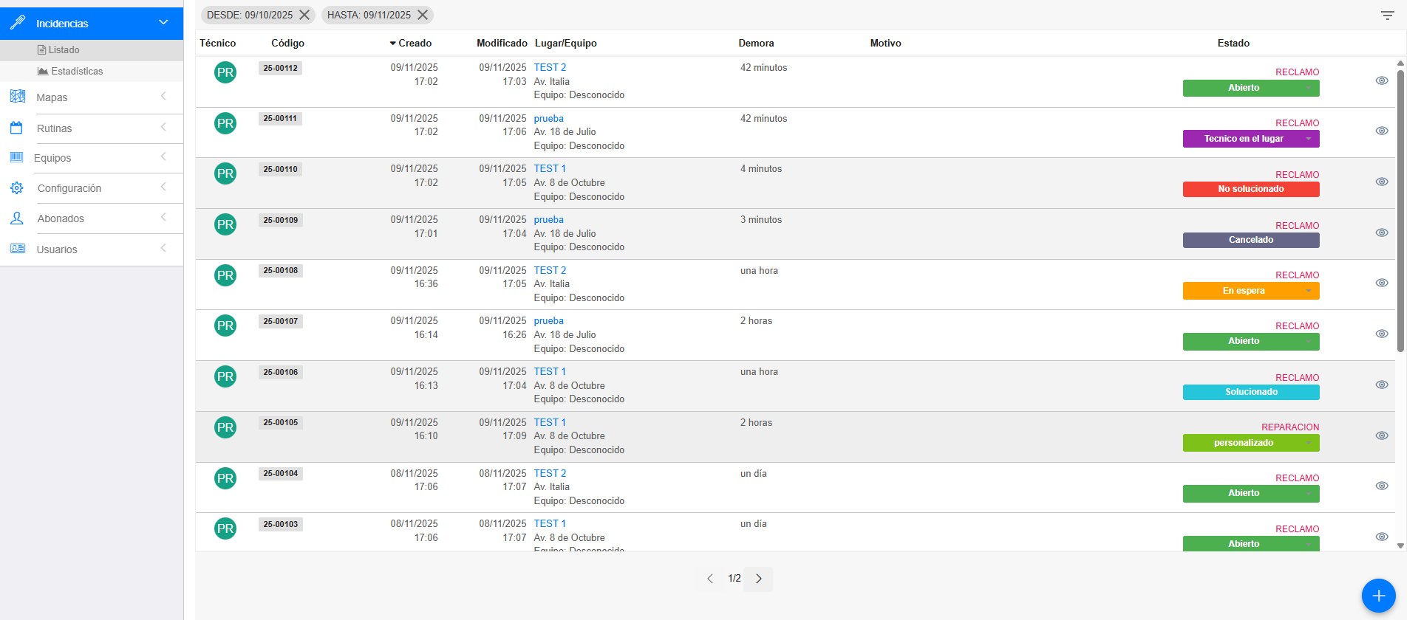The image size is (1418, 620).
Task: View details of incident 25-00111 via eye icon
Action: pyautogui.click(x=1382, y=131)
